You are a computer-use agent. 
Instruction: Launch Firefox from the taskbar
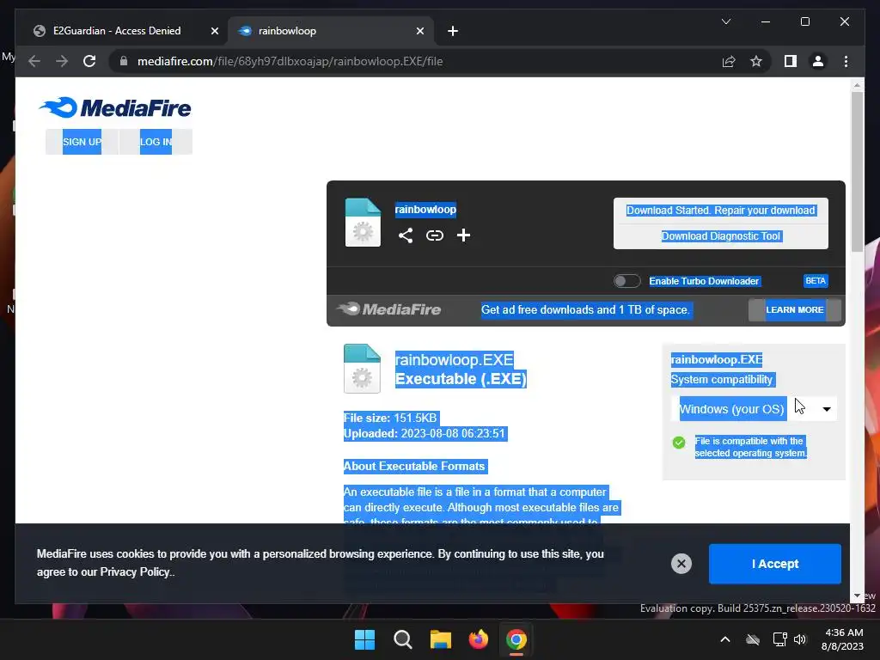tap(478, 639)
